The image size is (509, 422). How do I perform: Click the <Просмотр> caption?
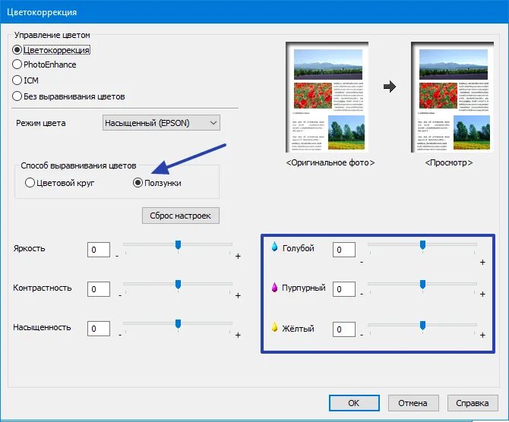[449, 162]
